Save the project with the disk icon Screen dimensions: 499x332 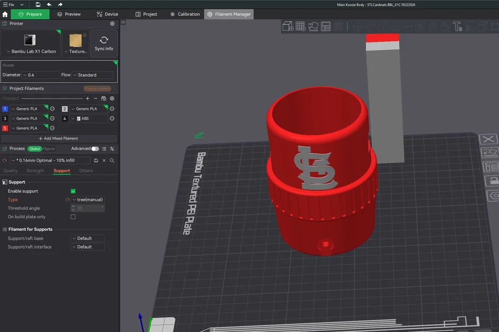(38, 4)
